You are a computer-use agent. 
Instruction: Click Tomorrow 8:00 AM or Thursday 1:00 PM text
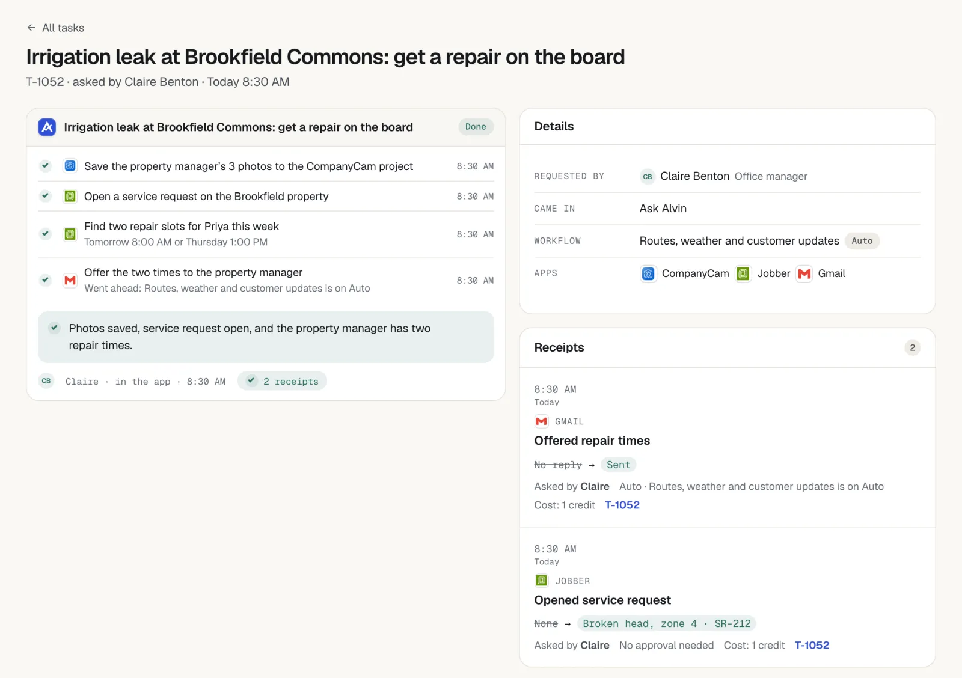click(176, 242)
